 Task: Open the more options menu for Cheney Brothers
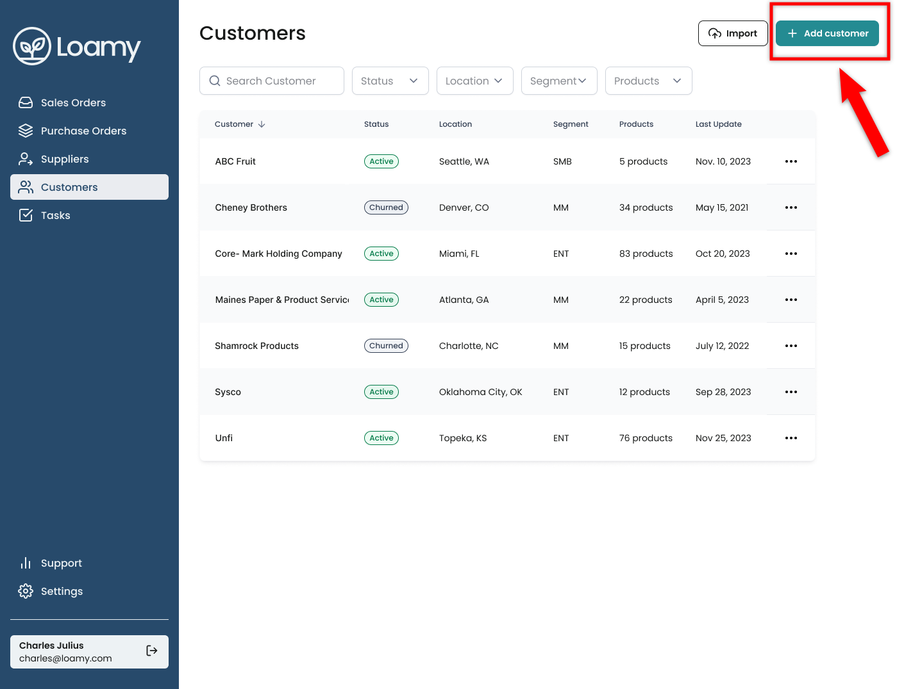pos(791,207)
